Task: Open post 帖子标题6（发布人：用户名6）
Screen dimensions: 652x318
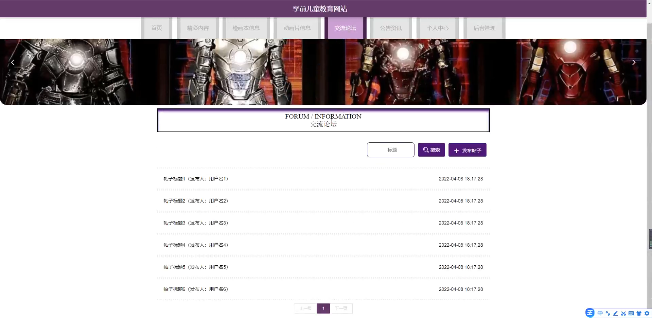Action: pos(196,289)
